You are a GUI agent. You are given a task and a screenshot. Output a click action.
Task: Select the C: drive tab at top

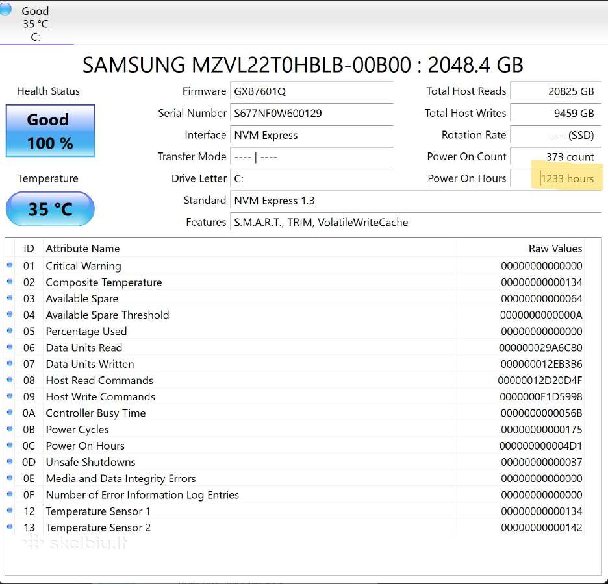click(x=36, y=23)
